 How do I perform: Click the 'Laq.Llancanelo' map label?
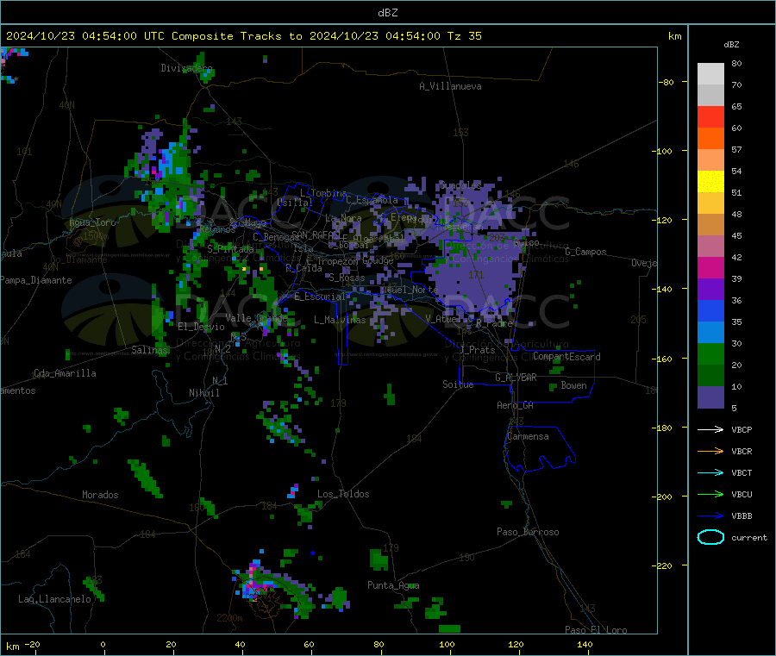(x=54, y=599)
